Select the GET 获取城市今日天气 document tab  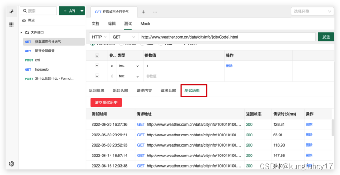click(x=114, y=12)
